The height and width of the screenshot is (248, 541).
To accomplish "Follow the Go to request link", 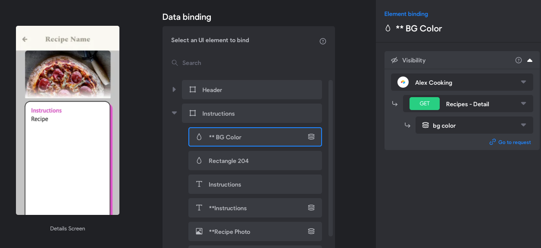I will tap(510, 142).
